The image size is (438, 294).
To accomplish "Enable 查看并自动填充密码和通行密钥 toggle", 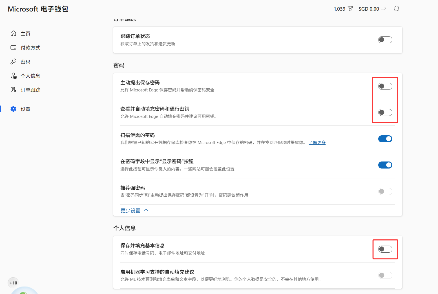I will pyautogui.click(x=385, y=113).
